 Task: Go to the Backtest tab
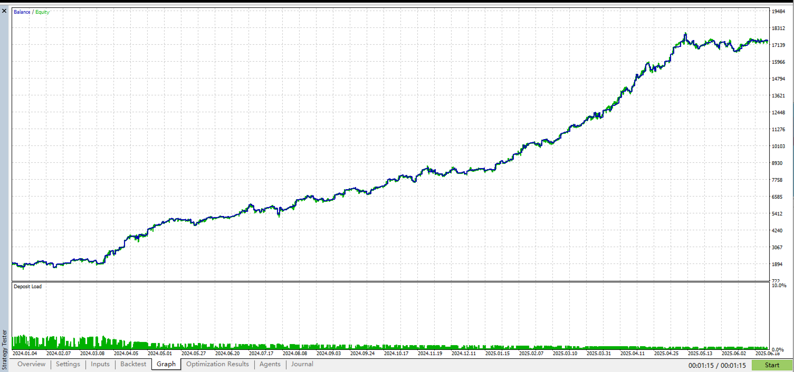tap(133, 364)
